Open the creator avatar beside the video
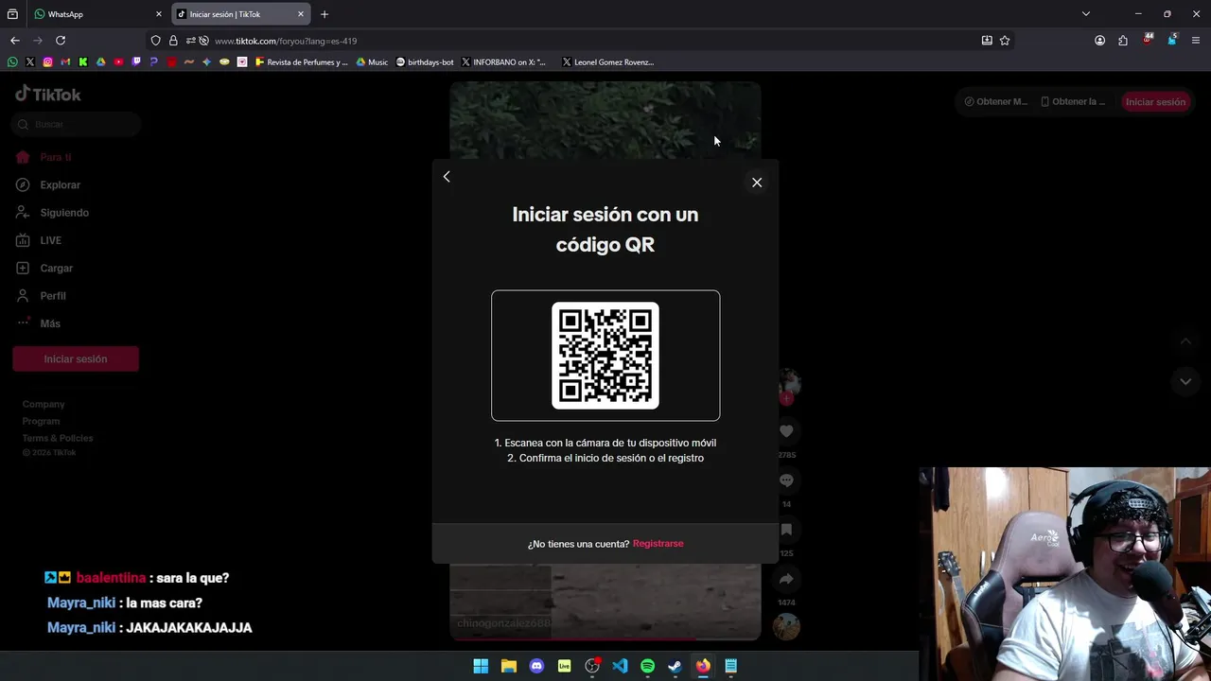Screen dimensions: 1211x681 (788, 384)
